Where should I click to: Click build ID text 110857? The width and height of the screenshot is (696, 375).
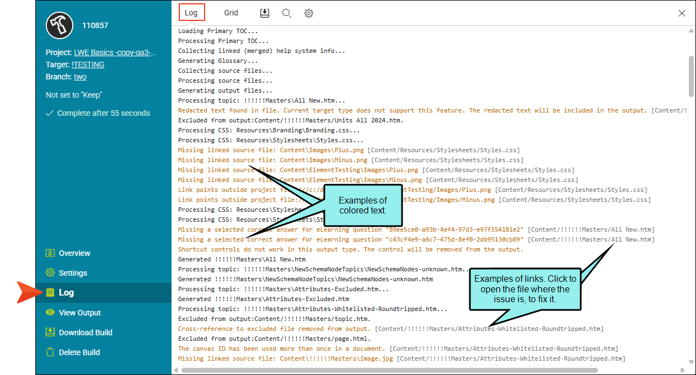[95, 25]
